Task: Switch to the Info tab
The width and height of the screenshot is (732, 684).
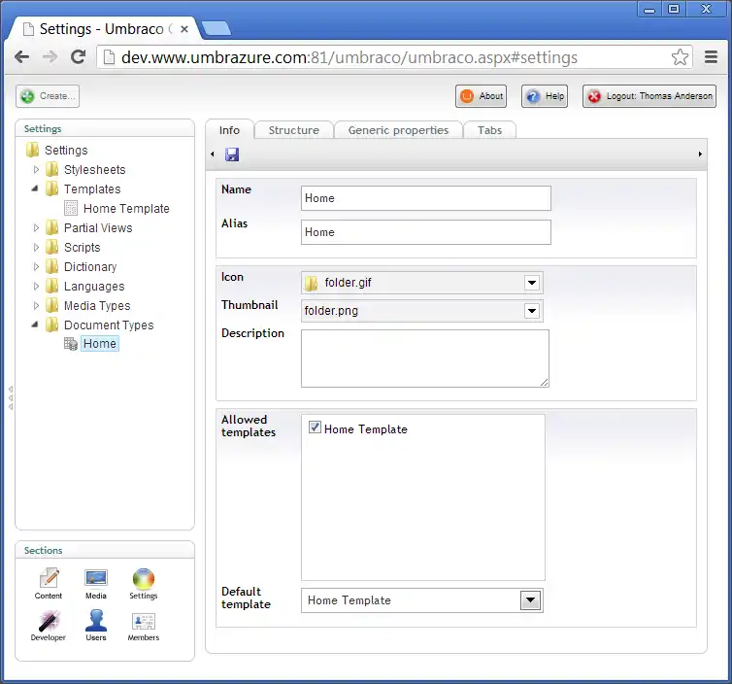Action: click(x=229, y=130)
